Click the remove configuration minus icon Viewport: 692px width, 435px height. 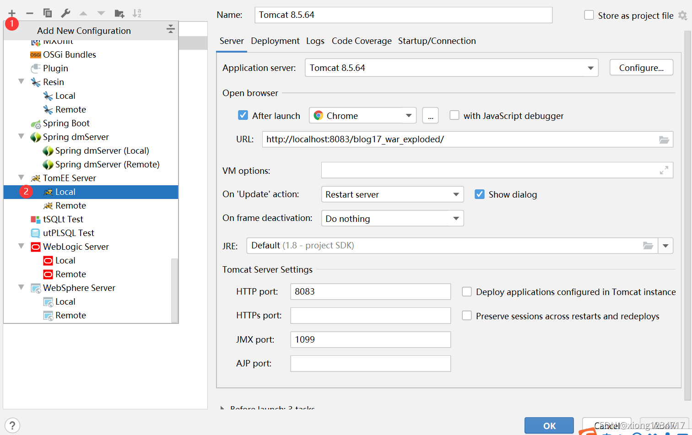pos(30,13)
